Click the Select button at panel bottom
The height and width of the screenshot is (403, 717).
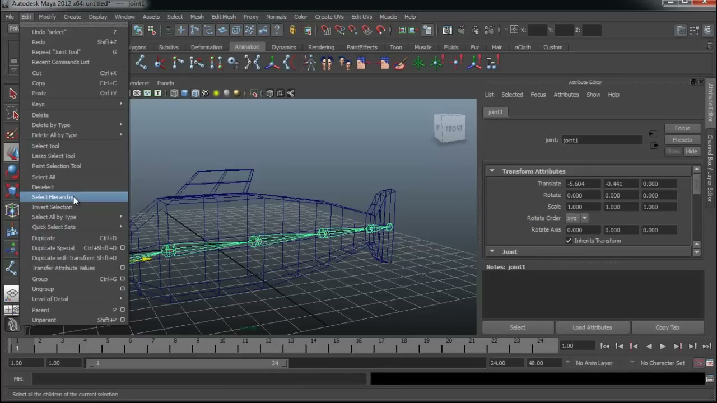[x=518, y=327]
